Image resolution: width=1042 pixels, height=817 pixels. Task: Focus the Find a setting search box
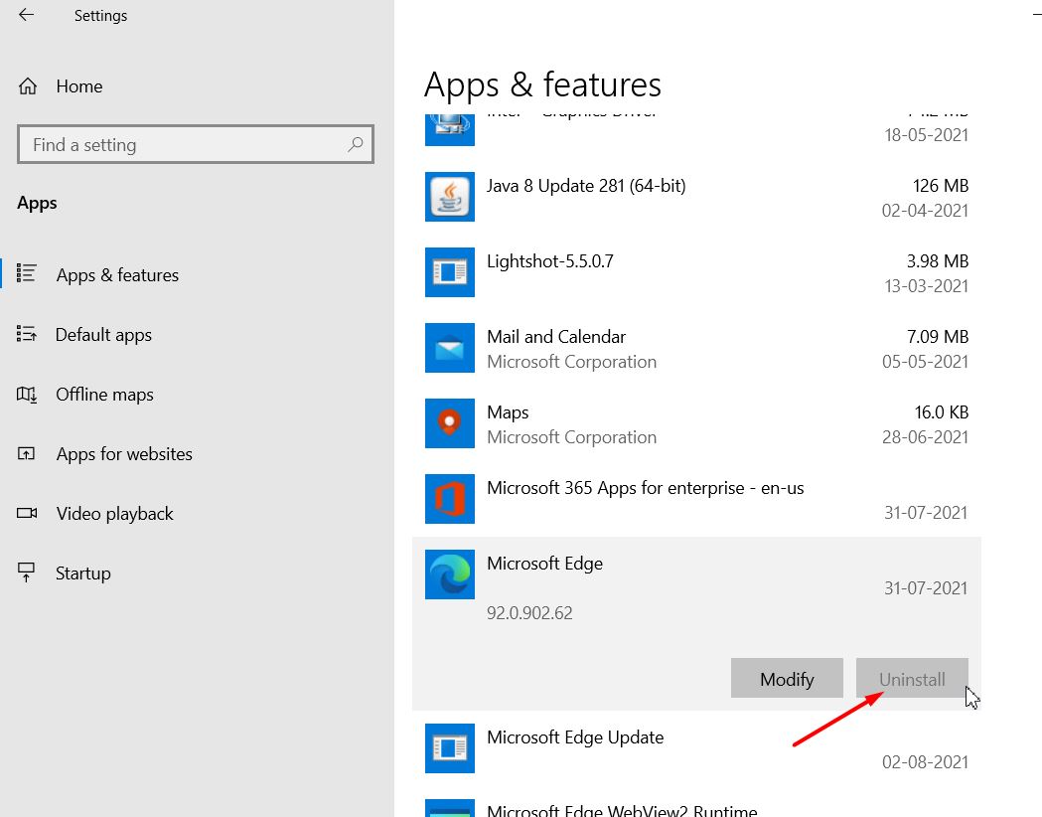pos(196,144)
